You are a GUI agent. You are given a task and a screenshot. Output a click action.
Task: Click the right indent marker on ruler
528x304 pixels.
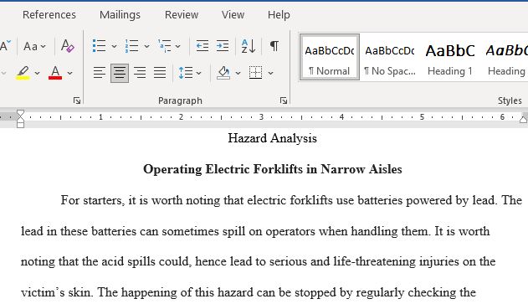tap(523, 119)
